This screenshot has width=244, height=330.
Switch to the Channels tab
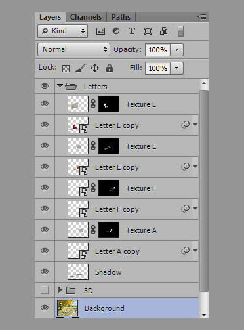pyautogui.click(x=86, y=17)
